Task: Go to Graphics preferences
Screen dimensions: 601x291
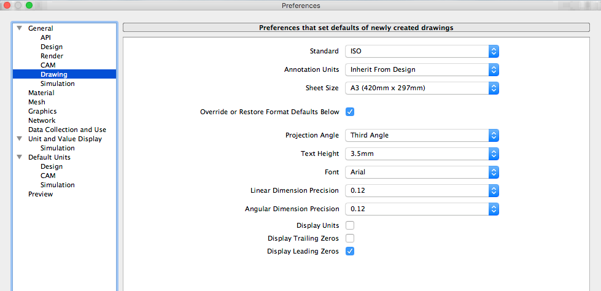Action: (42, 111)
